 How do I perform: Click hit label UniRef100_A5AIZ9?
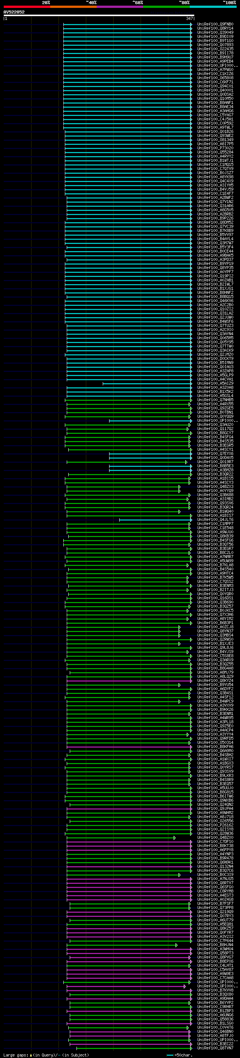(215, 383)
